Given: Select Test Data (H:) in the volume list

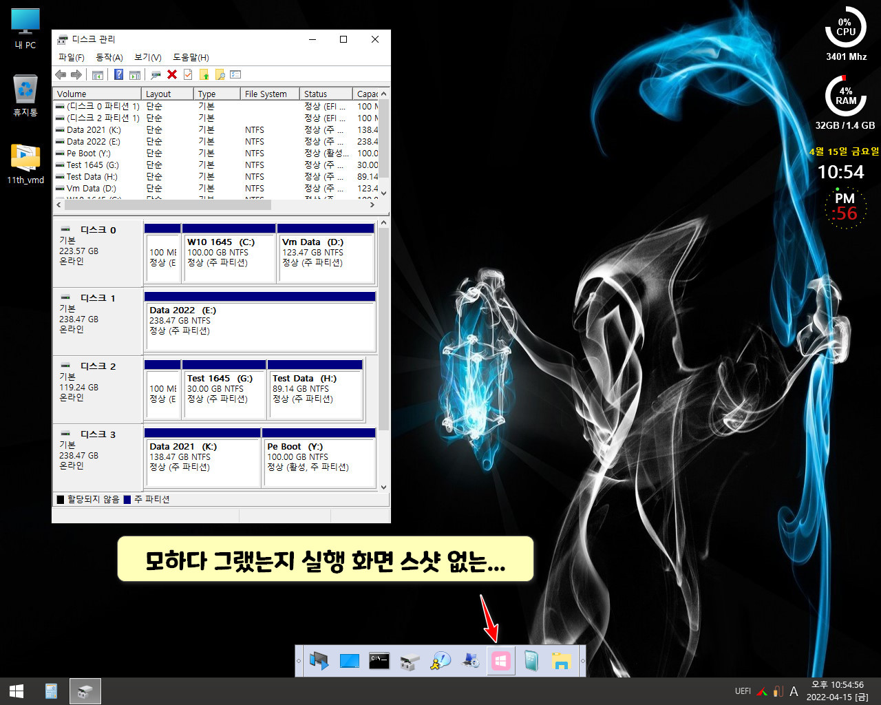Looking at the screenshot, I should pos(216,176).
